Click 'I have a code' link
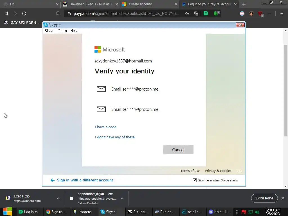This screenshot has height=216, width=288. [105, 127]
